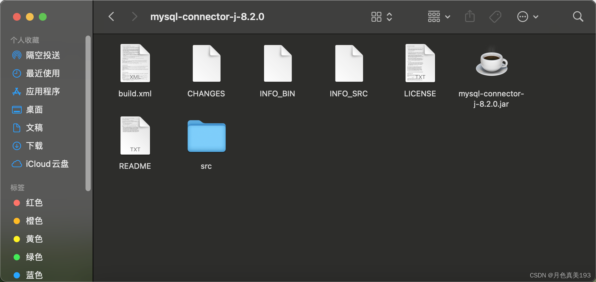Screen dimensions: 596x282
Task: Click the build.xml file name label
Action: pyautogui.click(x=135, y=94)
